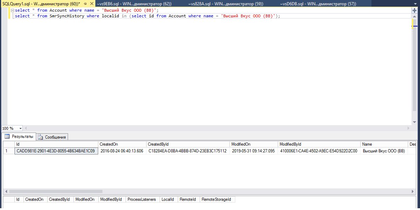This screenshot has width=420, height=210.
Task: Click the editor horizontal scroll right arrow
Action: click(x=409, y=128)
